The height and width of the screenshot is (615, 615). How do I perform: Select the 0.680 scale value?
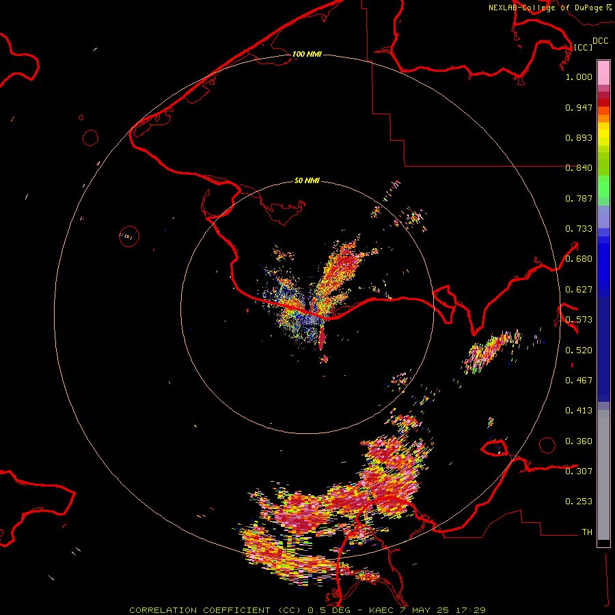coord(579,259)
